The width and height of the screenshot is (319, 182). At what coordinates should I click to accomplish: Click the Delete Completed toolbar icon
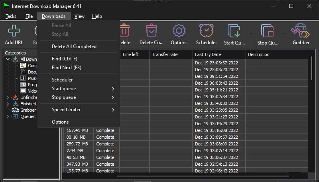click(x=151, y=31)
